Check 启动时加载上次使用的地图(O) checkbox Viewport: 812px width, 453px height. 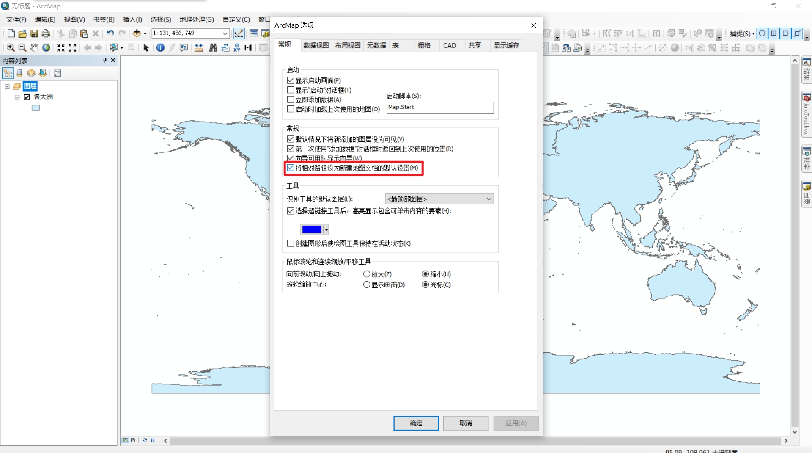tap(290, 109)
